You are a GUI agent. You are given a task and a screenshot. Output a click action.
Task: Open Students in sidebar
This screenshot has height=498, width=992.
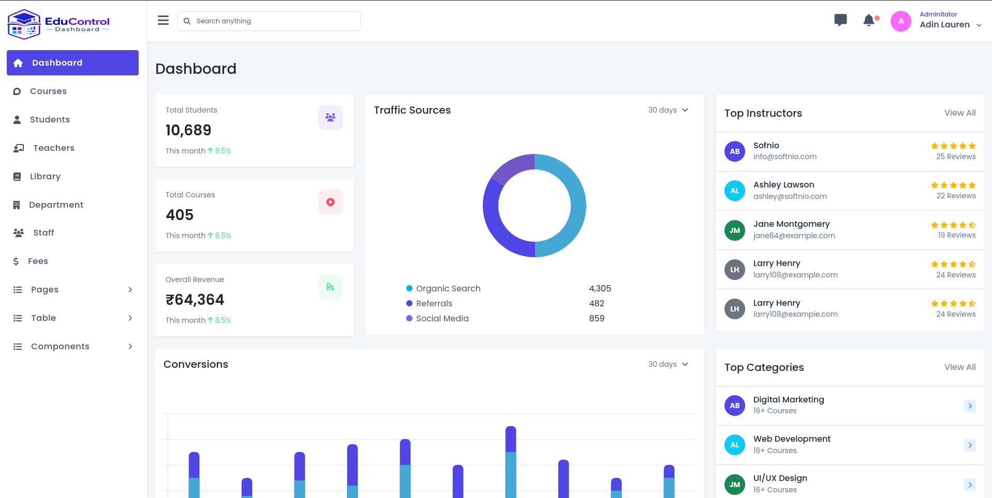point(72,119)
